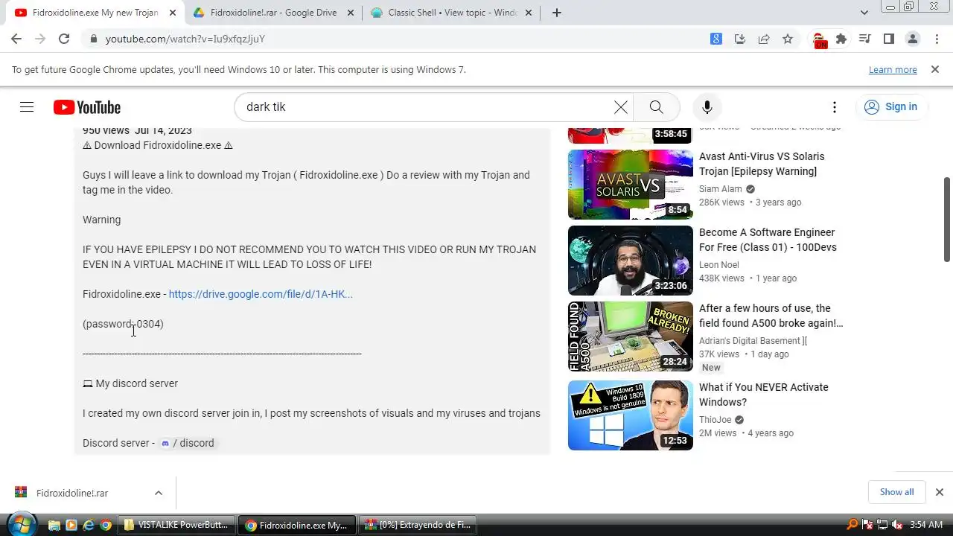Open the Chrome profile avatar
This screenshot has width=953, height=536.
tap(913, 39)
